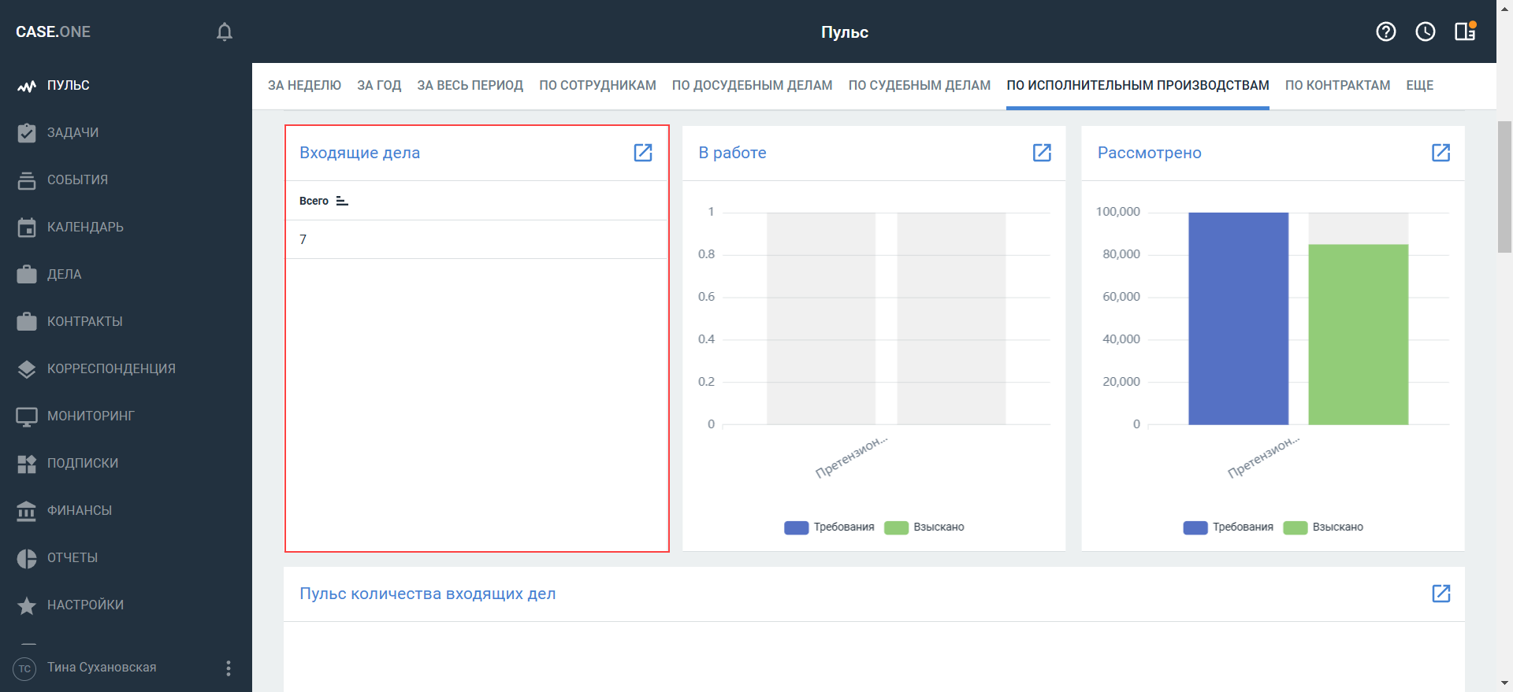
Task: Switch to По досудебным делам tab
Action: point(752,85)
